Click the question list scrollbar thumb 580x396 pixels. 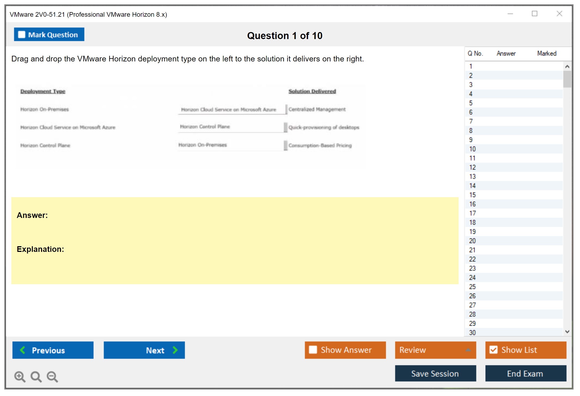(x=567, y=79)
